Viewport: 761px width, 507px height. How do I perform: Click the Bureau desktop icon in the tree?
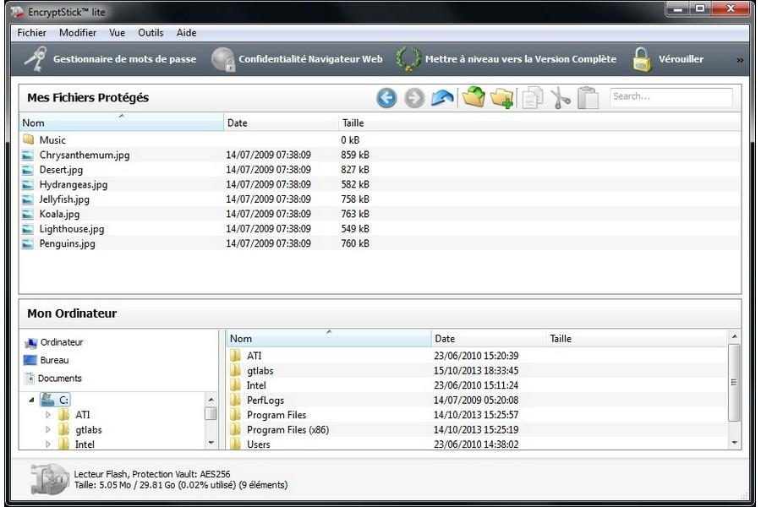30,360
